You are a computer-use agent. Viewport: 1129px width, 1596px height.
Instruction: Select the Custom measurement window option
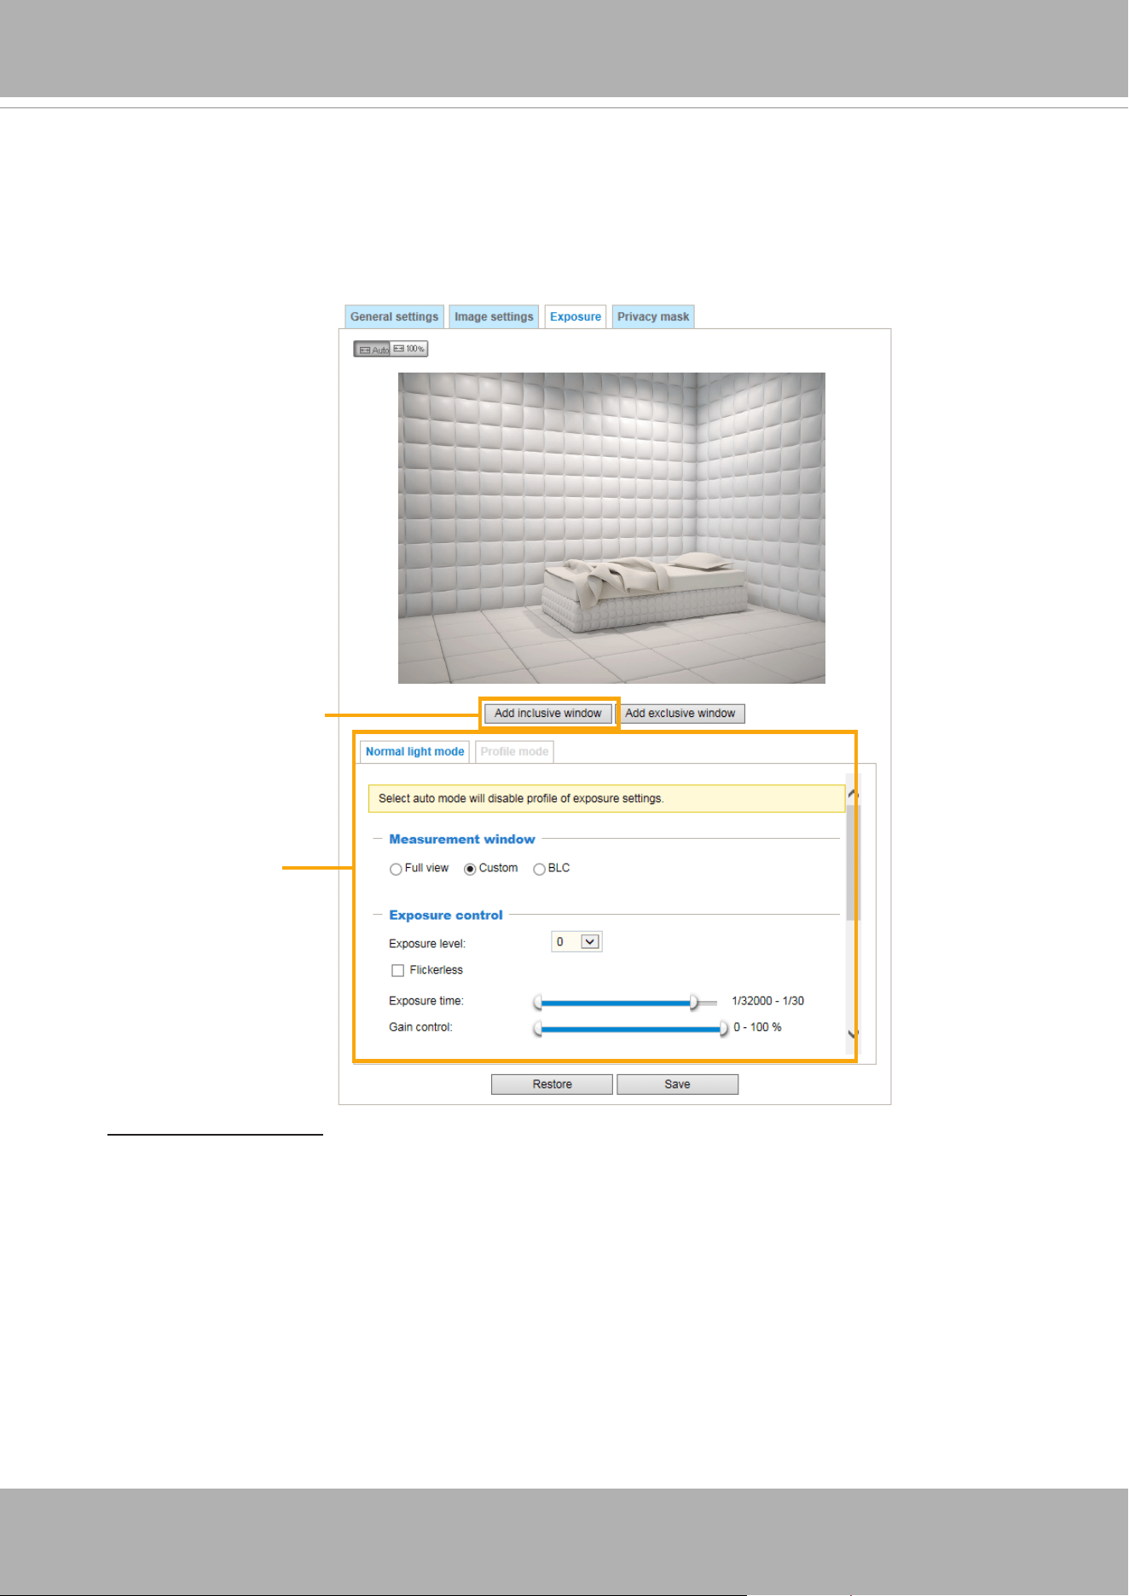(470, 870)
